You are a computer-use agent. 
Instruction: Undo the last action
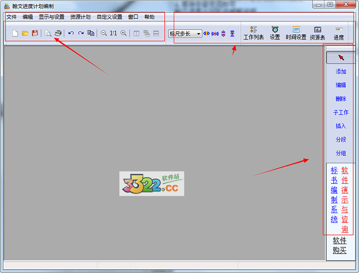tap(71, 33)
